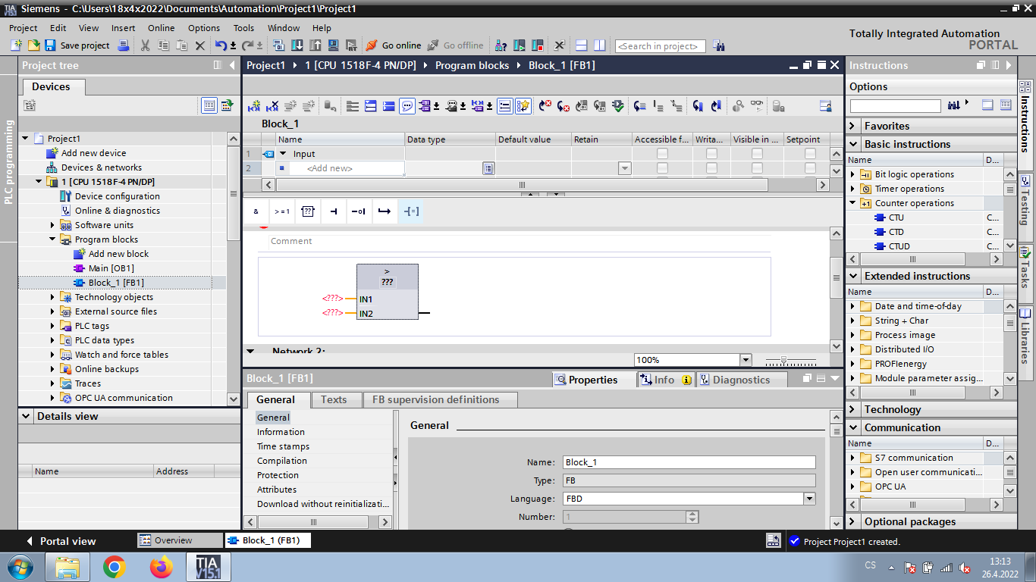Screen dimensions: 1036x582
Task: Click the Go online button
Action: 394,45
